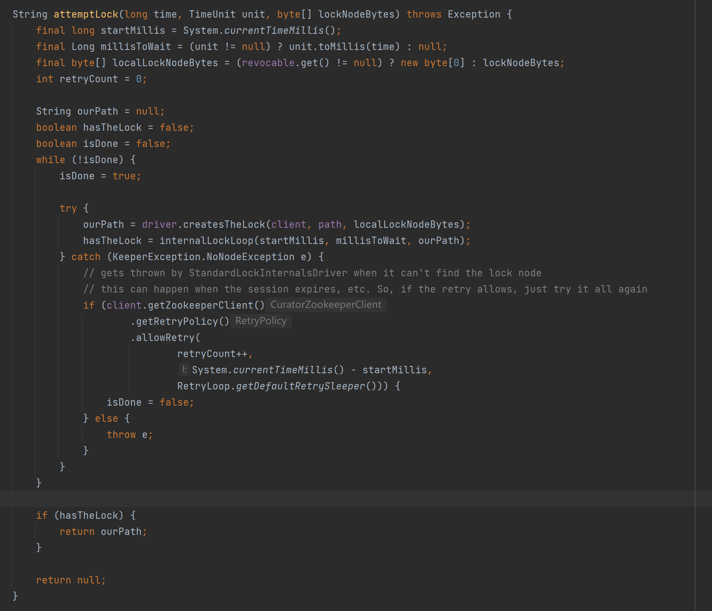Click the internalLockLoop method call

click(x=207, y=241)
